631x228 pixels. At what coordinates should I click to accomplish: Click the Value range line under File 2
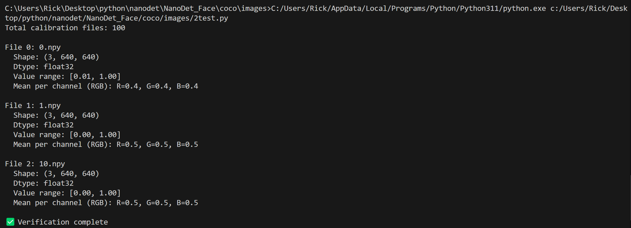[67, 193]
